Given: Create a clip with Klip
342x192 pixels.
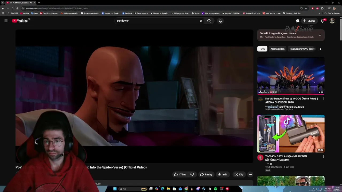Looking at the screenshot, I should pyautogui.click(x=239, y=174).
